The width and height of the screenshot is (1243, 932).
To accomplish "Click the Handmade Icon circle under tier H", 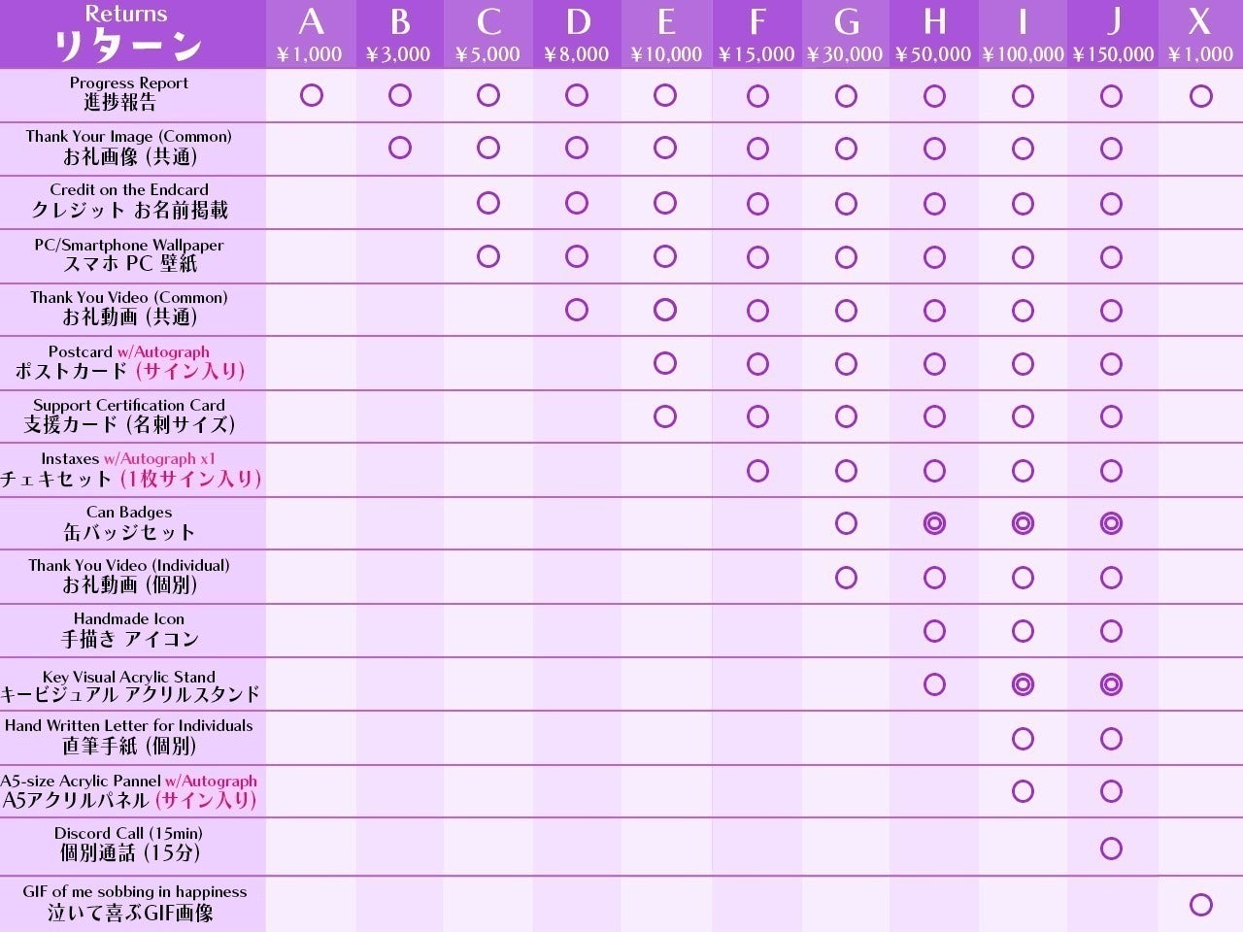I will [x=934, y=631].
